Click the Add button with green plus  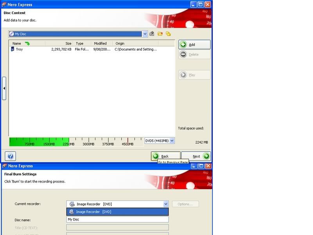tap(194, 44)
